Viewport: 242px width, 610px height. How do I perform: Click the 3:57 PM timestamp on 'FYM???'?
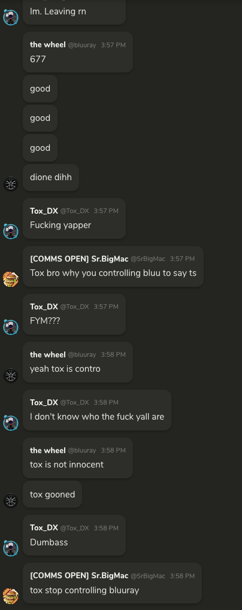point(106,306)
